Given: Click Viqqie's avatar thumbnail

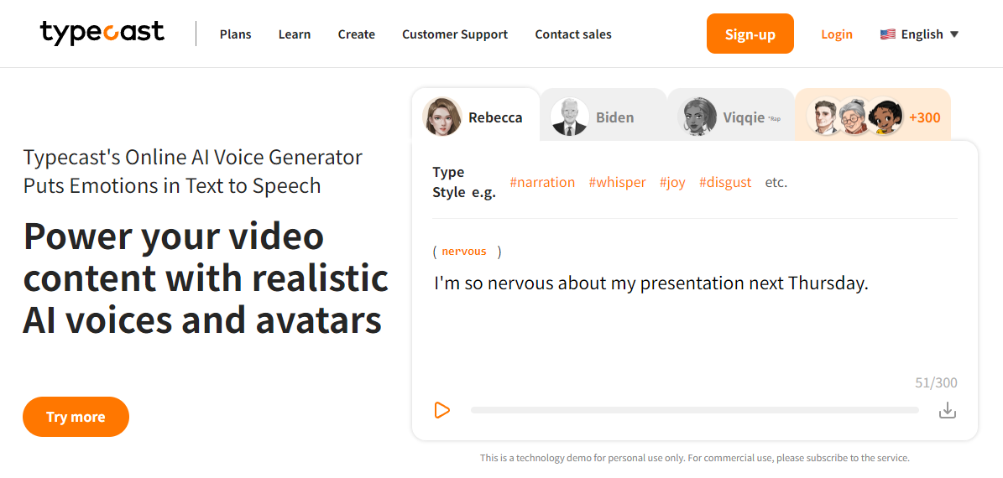Looking at the screenshot, I should (x=697, y=117).
